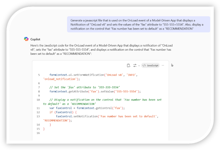
Task: Open code settings sliders icon
Action: coord(135,66)
